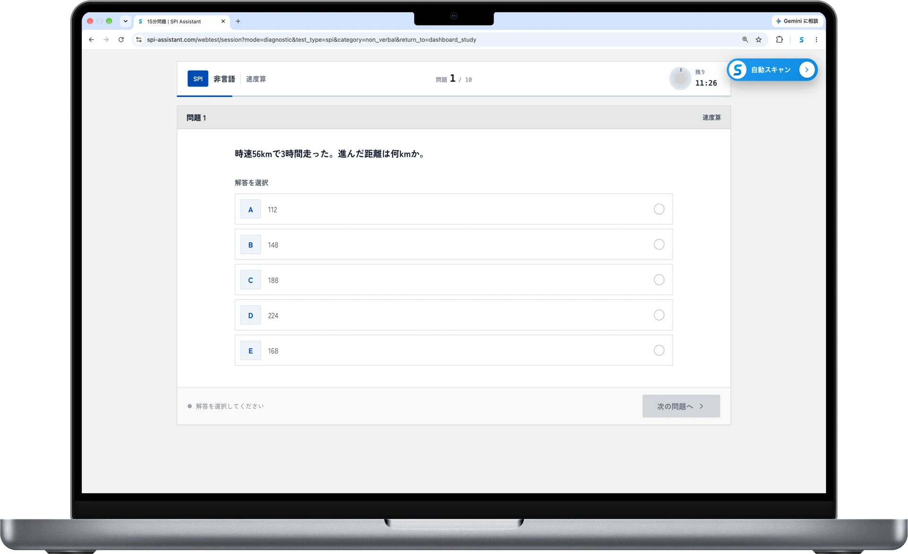Click the 解答を選択してください status message
This screenshot has height=554, width=908.
tap(229, 406)
